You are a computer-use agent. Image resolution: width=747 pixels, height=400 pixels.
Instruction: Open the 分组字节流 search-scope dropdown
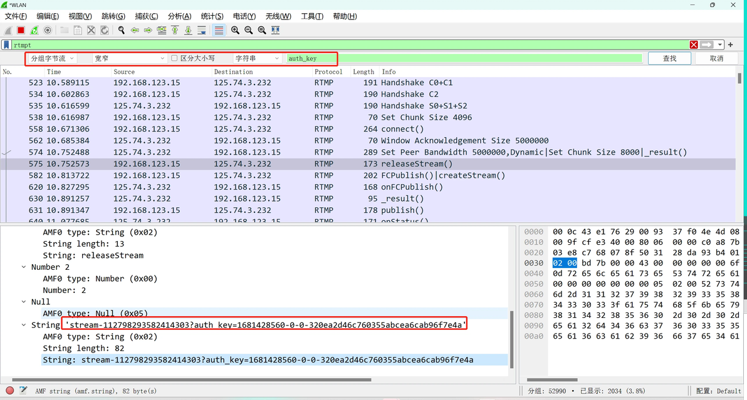click(x=52, y=58)
